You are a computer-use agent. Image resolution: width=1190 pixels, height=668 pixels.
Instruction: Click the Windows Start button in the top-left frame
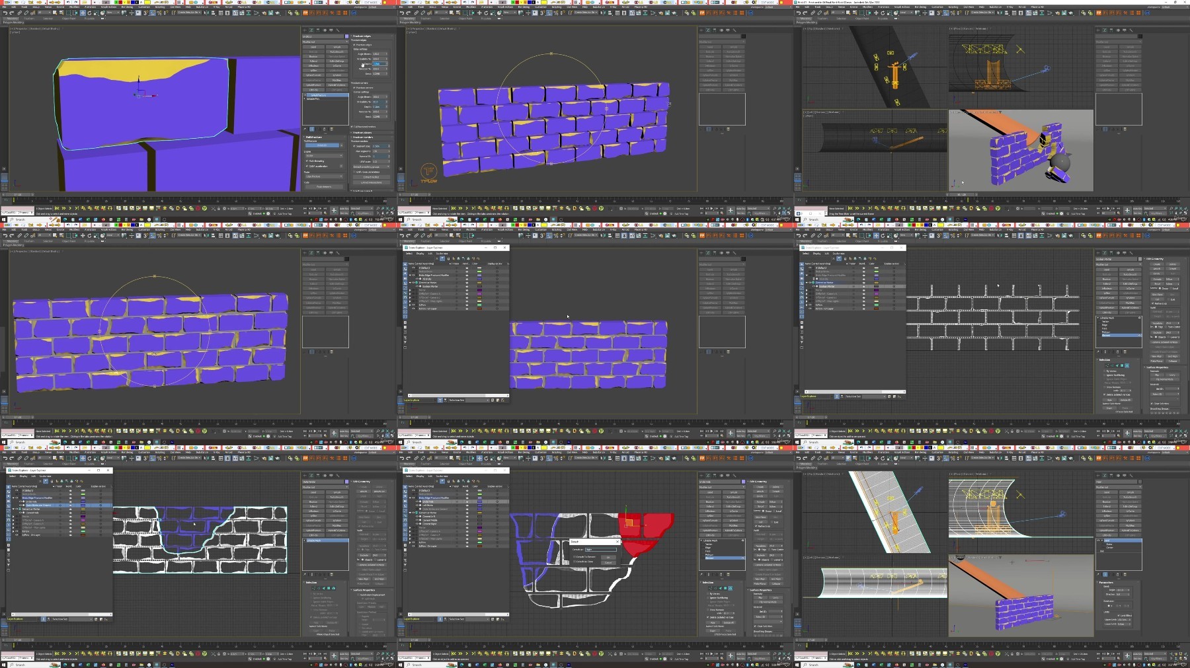[3, 219]
